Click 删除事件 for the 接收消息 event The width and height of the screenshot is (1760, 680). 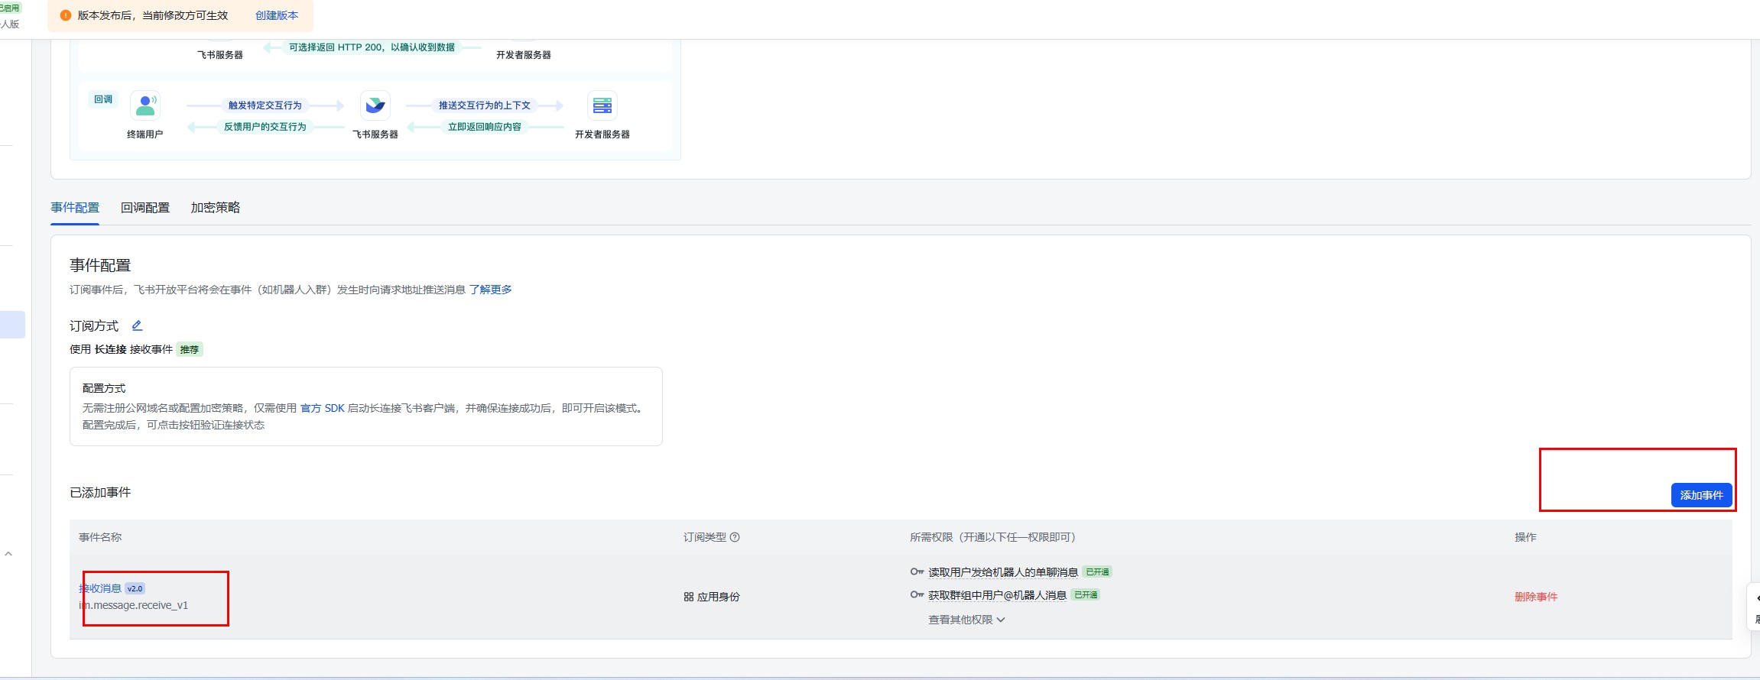click(x=1536, y=597)
